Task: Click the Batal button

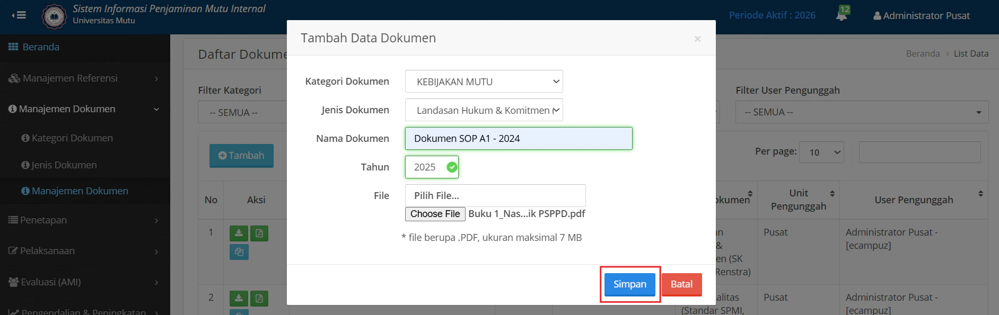Action: coord(681,284)
